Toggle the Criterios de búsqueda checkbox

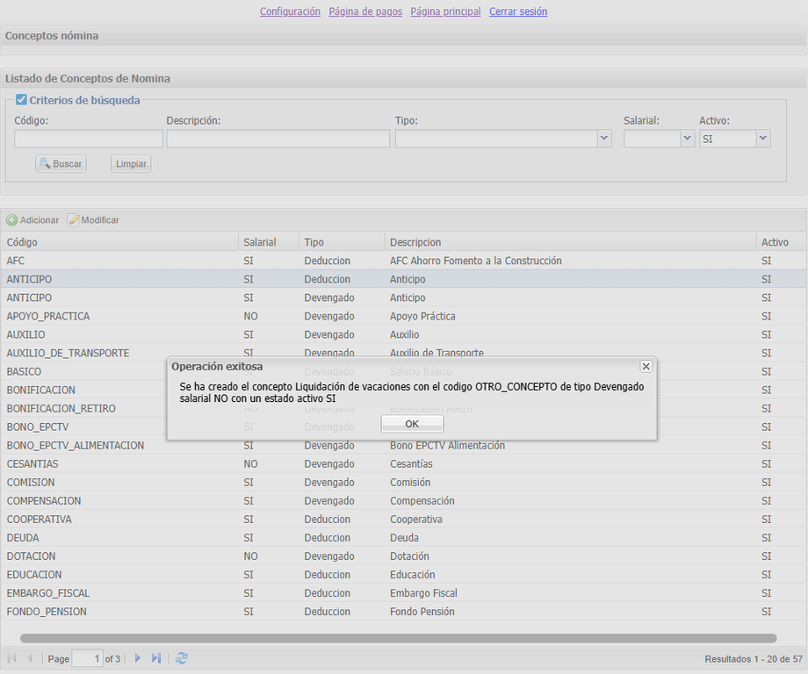(22, 100)
